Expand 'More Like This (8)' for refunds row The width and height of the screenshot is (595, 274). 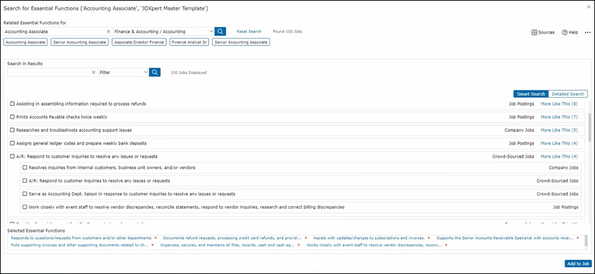pyautogui.click(x=559, y=104)
